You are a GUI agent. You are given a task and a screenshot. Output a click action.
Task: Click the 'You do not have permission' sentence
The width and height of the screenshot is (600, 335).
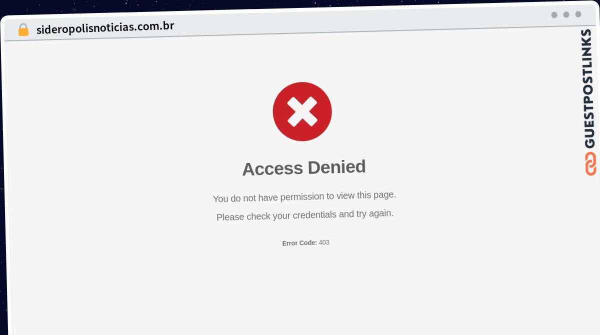click(x=304, y=196)
